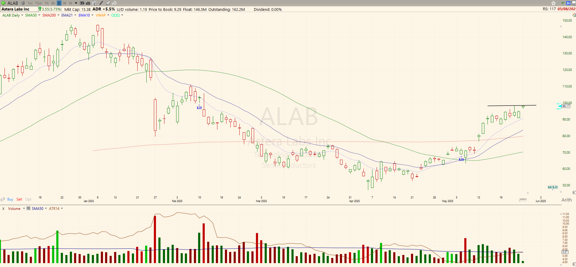The image size is (576, 267).
Task: Expand the ATR14 dropdown in volume pane
Action: 62,208
